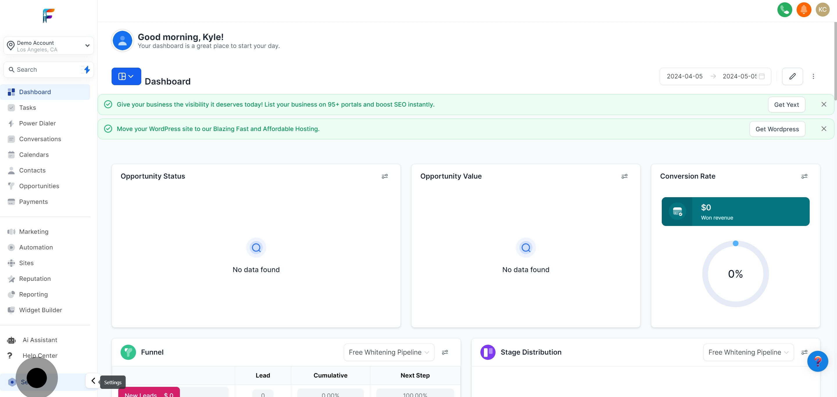Open Opportunity Status widget filter settings
837x397 pixels.
[x=384, y=176]
